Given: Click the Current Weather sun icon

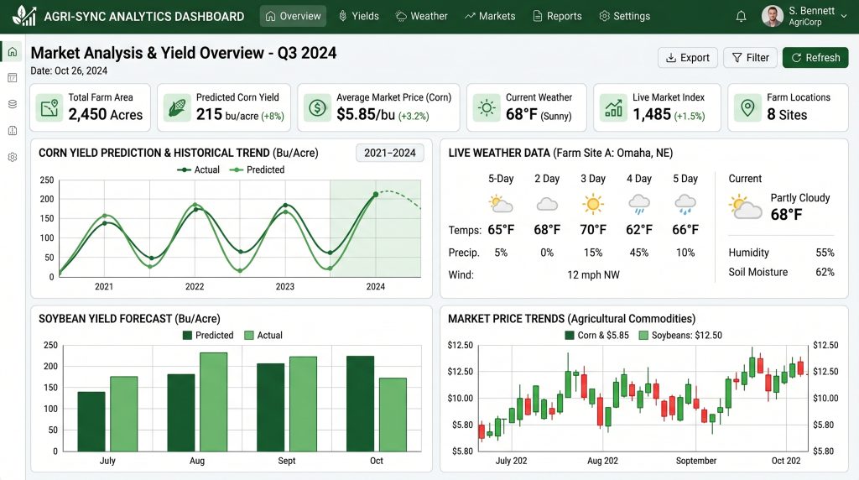Looking at the screenshot, I should click(x=487, y=107).
